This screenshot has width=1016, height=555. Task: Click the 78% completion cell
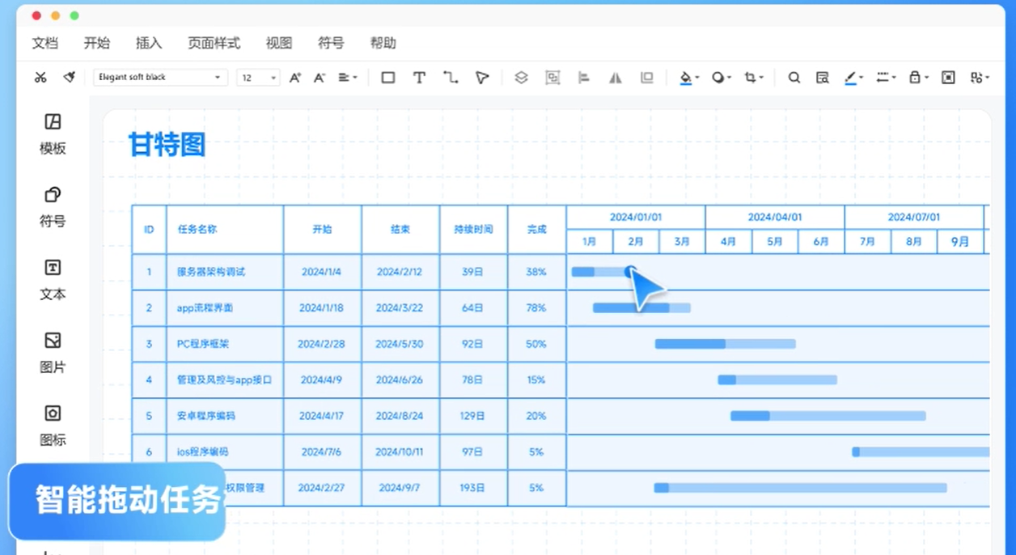(536, 308)
